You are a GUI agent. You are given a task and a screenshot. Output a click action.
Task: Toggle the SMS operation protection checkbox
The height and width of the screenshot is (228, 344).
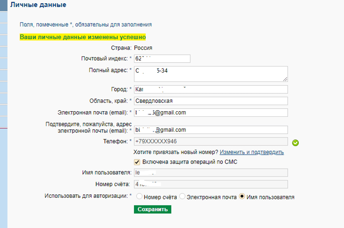[x=137, y=162]
